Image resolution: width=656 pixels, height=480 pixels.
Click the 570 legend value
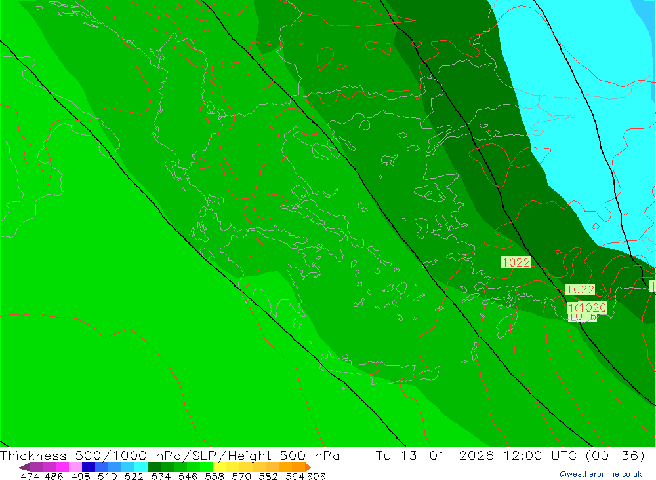pyautogui.click(x=241, y=476)
